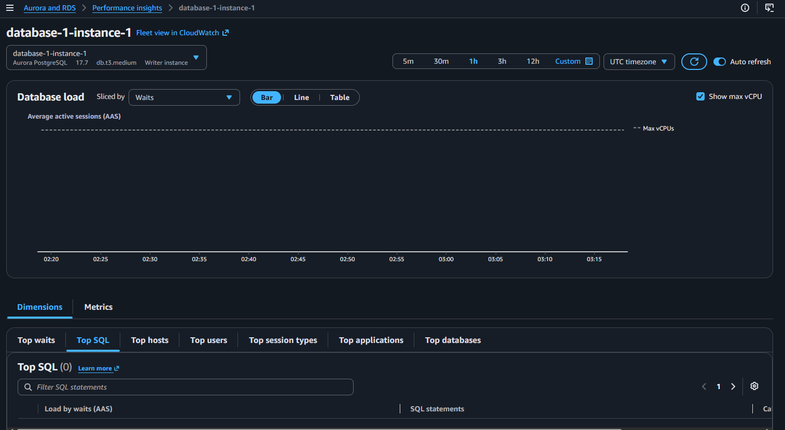
Task: Select the 3h time range
Action: [x=502, y=61]
